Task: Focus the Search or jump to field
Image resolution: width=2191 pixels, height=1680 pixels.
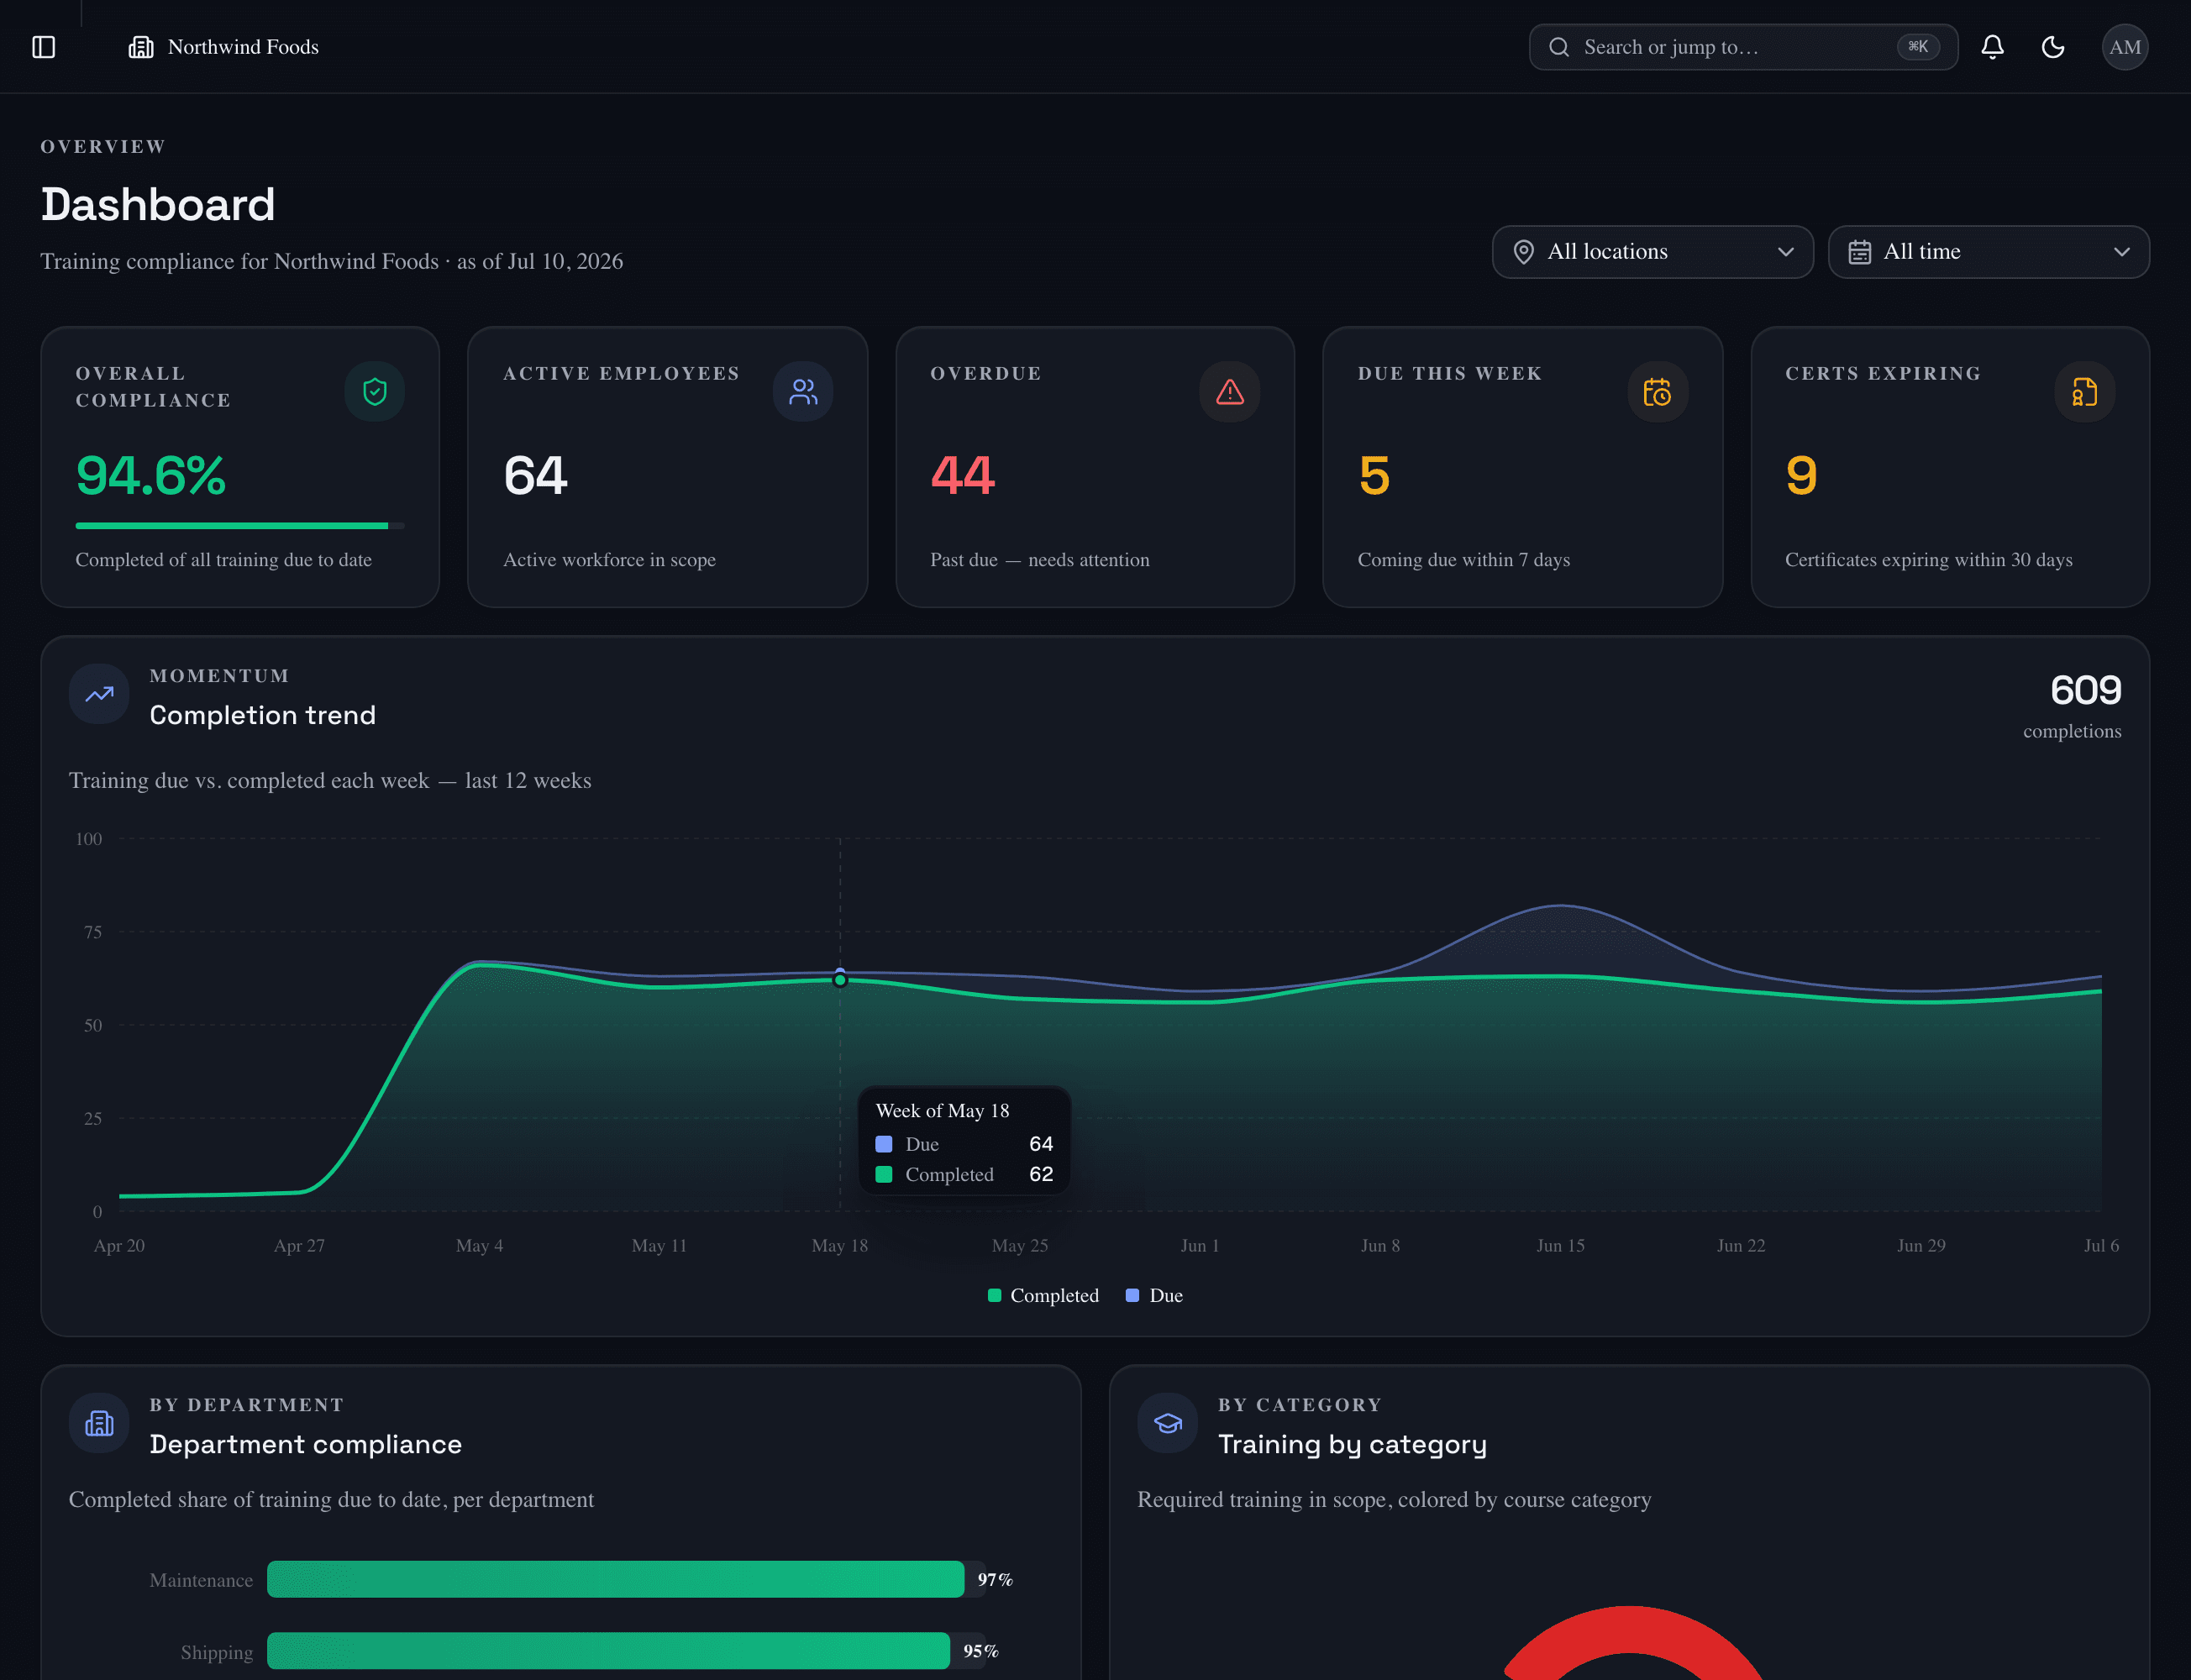Action: tap(1743, 47)
